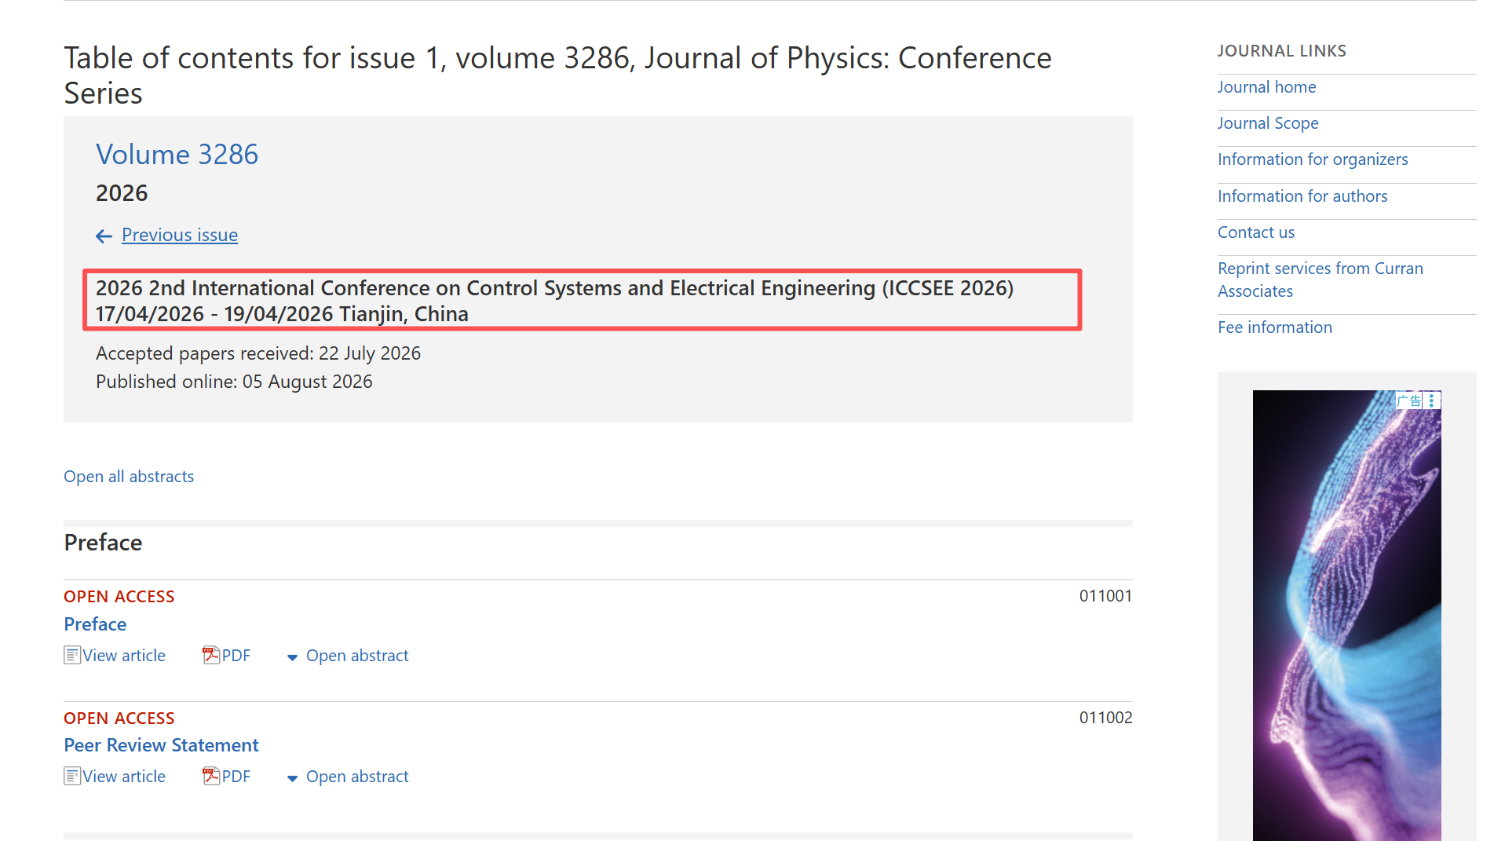The width and height of the screenshot is (1505, 841).
Task: Expand the Preface abstract arrow
Action: pos(292,657)
